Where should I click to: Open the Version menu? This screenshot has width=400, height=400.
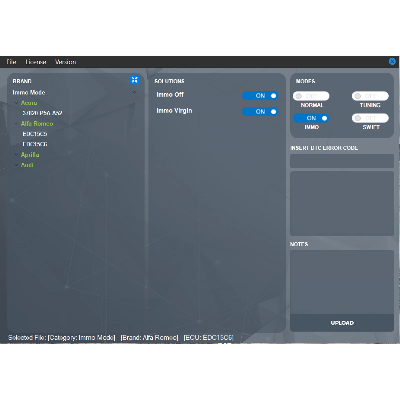coord(65,62)
